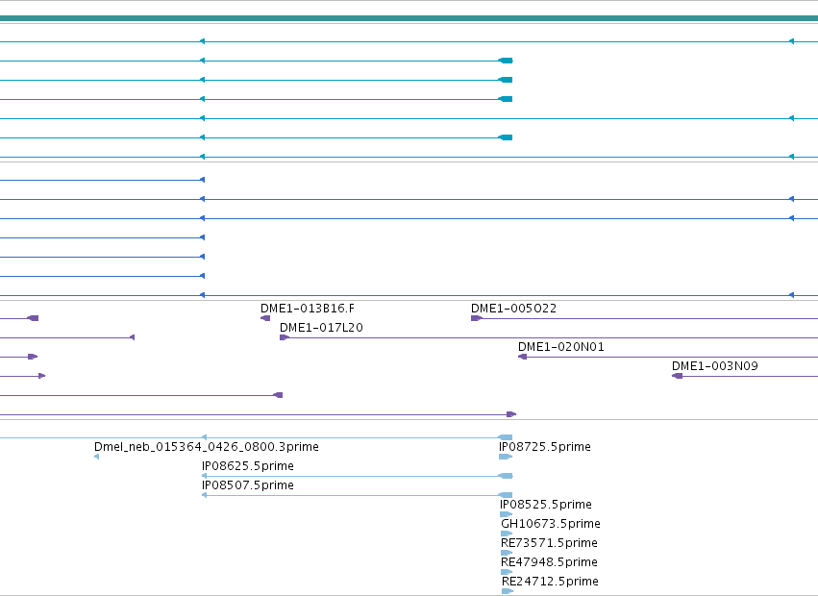Screen dimensions: 818x596
Task: Select the purple arrow glyph starting DME1-017L20
Action: (285, 337)
